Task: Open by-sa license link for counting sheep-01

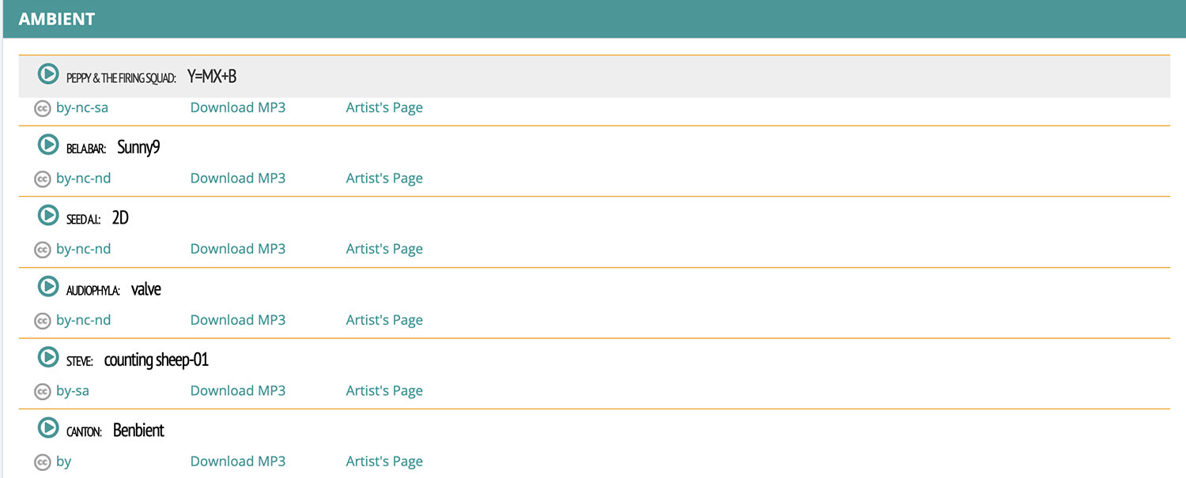Action: (x=73, y=390)
